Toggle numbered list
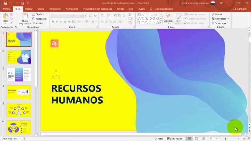 [109, 16]
